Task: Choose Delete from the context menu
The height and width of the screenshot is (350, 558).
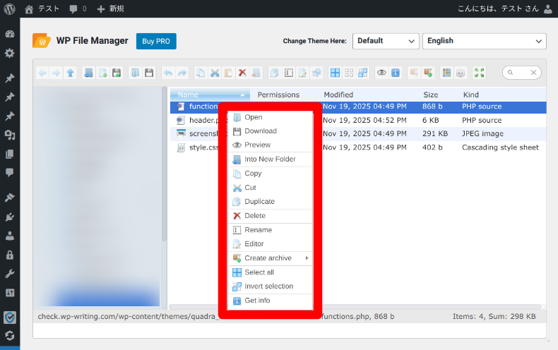Action: 270,216
